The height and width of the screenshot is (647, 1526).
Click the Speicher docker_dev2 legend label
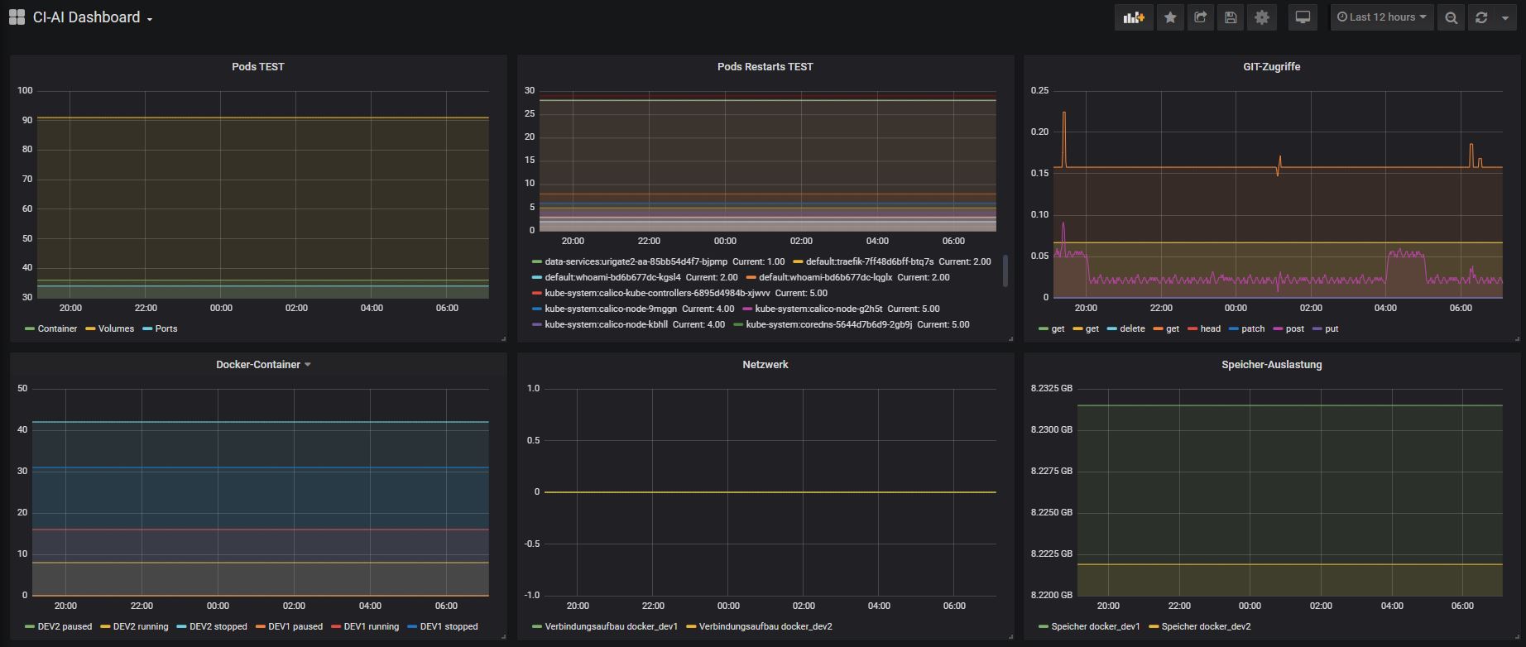click(x=1206, y=626)
